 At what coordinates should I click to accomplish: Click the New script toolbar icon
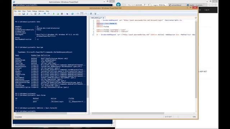[16, 14]
